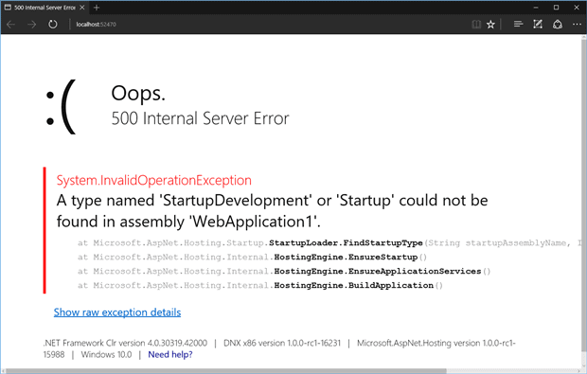Open the More actions ellipsis menu

(577, 25)
